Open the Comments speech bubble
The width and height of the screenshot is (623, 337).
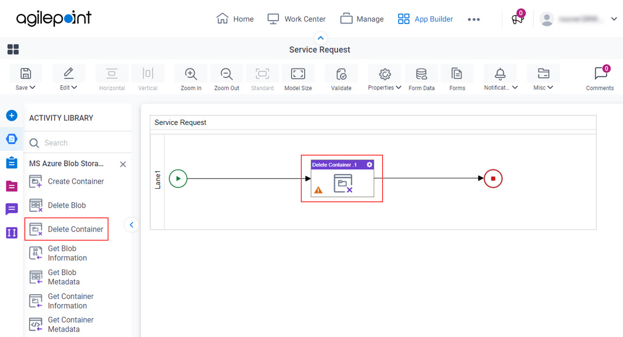(600, 73)
